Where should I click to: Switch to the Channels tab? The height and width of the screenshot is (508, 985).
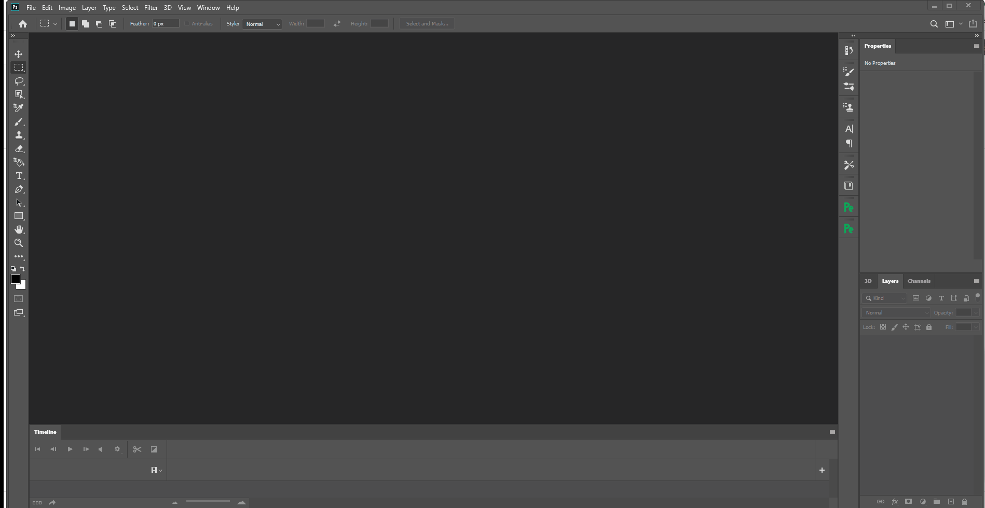pos(919,281)
